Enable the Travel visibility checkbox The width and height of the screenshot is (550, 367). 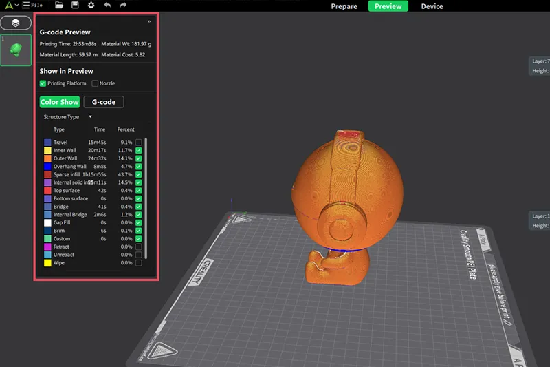point(139,142)
